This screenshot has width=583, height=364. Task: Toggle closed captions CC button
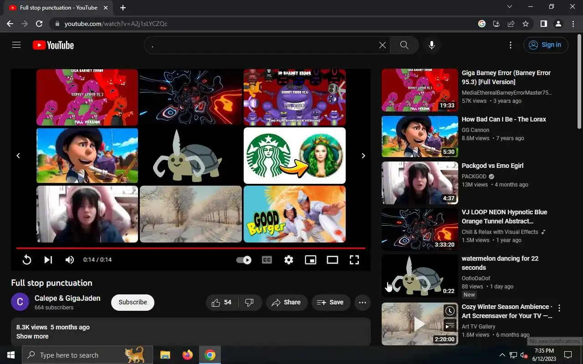tap(267, 260)
